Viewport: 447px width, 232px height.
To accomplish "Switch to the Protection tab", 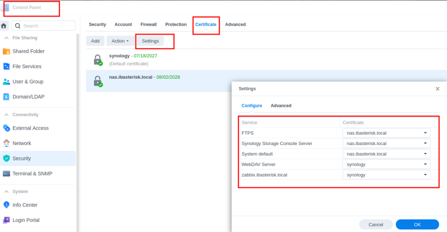I will 176,24.
